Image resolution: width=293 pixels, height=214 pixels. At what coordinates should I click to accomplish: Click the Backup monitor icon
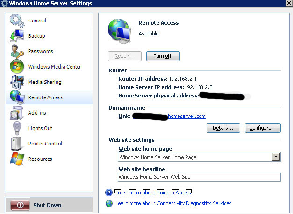[x=17, y=36]
